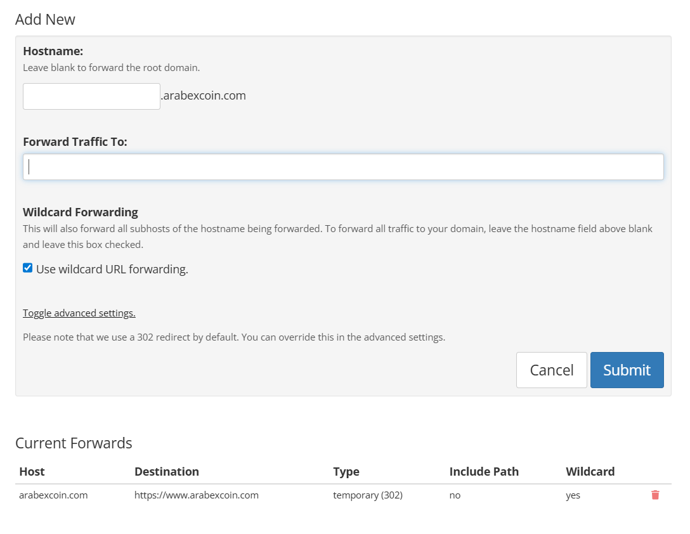Click the 'Use wildcard URL forwarding.' label

[112, 269]
